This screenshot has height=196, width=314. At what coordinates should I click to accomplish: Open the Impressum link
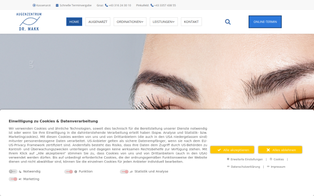[x=278, y=167]
